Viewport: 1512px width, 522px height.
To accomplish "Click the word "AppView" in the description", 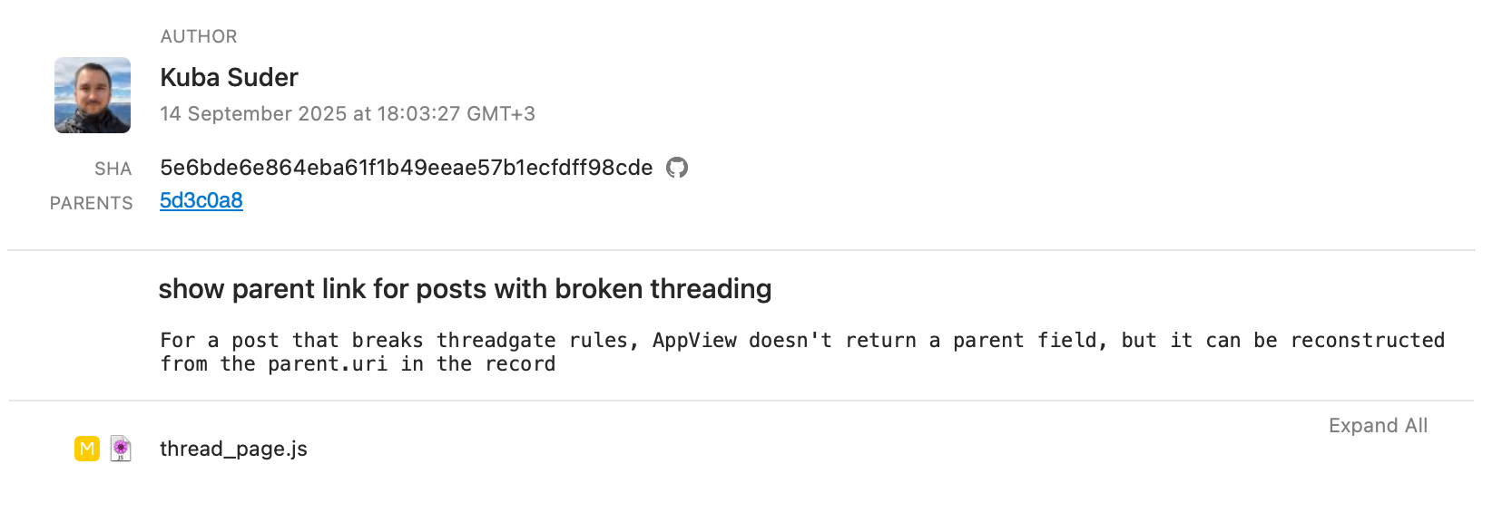I will click(694, 341).
